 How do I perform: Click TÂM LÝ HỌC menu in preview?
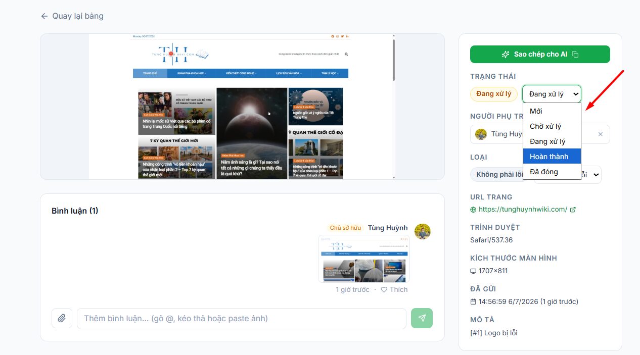(331, 73)
